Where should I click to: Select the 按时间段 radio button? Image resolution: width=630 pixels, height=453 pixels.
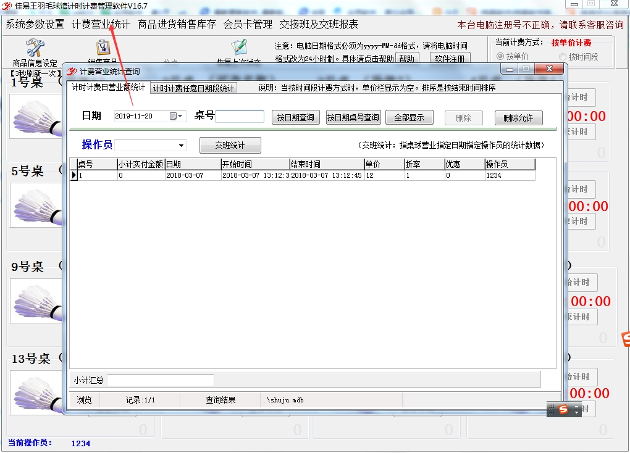(563, 57)
